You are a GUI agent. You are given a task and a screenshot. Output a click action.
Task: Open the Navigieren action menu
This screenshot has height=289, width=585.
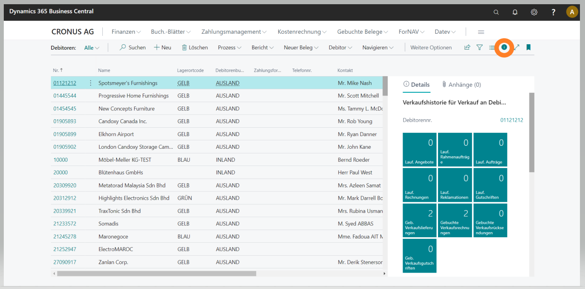coord(378,48)
